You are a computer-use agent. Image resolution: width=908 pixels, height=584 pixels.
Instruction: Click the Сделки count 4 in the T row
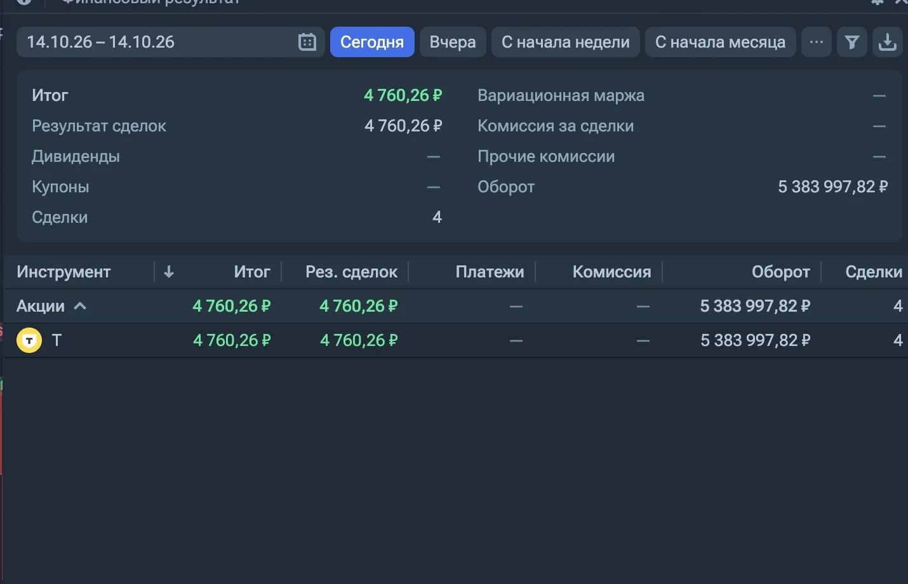coord(898,340)
